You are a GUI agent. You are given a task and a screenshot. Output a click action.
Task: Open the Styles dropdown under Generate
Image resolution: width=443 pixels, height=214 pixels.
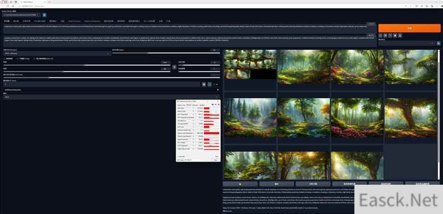(x=406, y=43)
